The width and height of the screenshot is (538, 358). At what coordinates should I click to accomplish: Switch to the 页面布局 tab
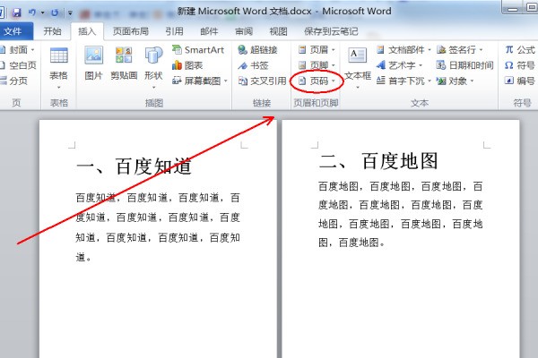pos(131,31)
